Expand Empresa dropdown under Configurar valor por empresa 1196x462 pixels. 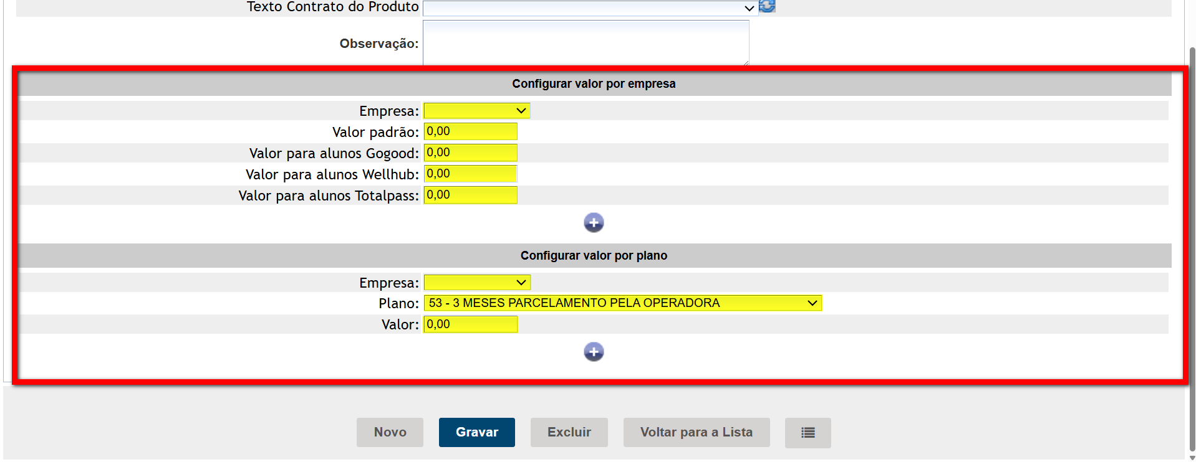click(477, 111)
